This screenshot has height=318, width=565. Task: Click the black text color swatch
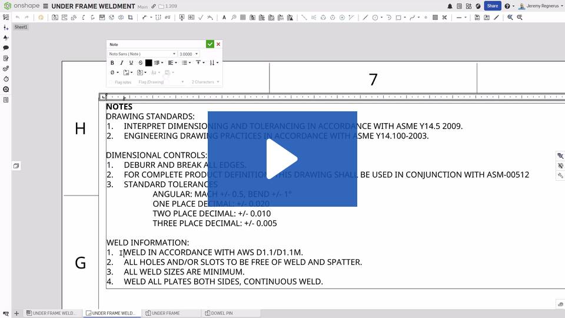tap(148, 63)
